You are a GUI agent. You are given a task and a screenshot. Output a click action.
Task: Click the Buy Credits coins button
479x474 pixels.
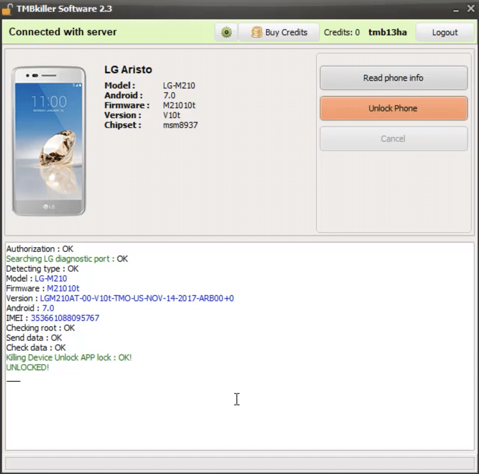[279, 32]
